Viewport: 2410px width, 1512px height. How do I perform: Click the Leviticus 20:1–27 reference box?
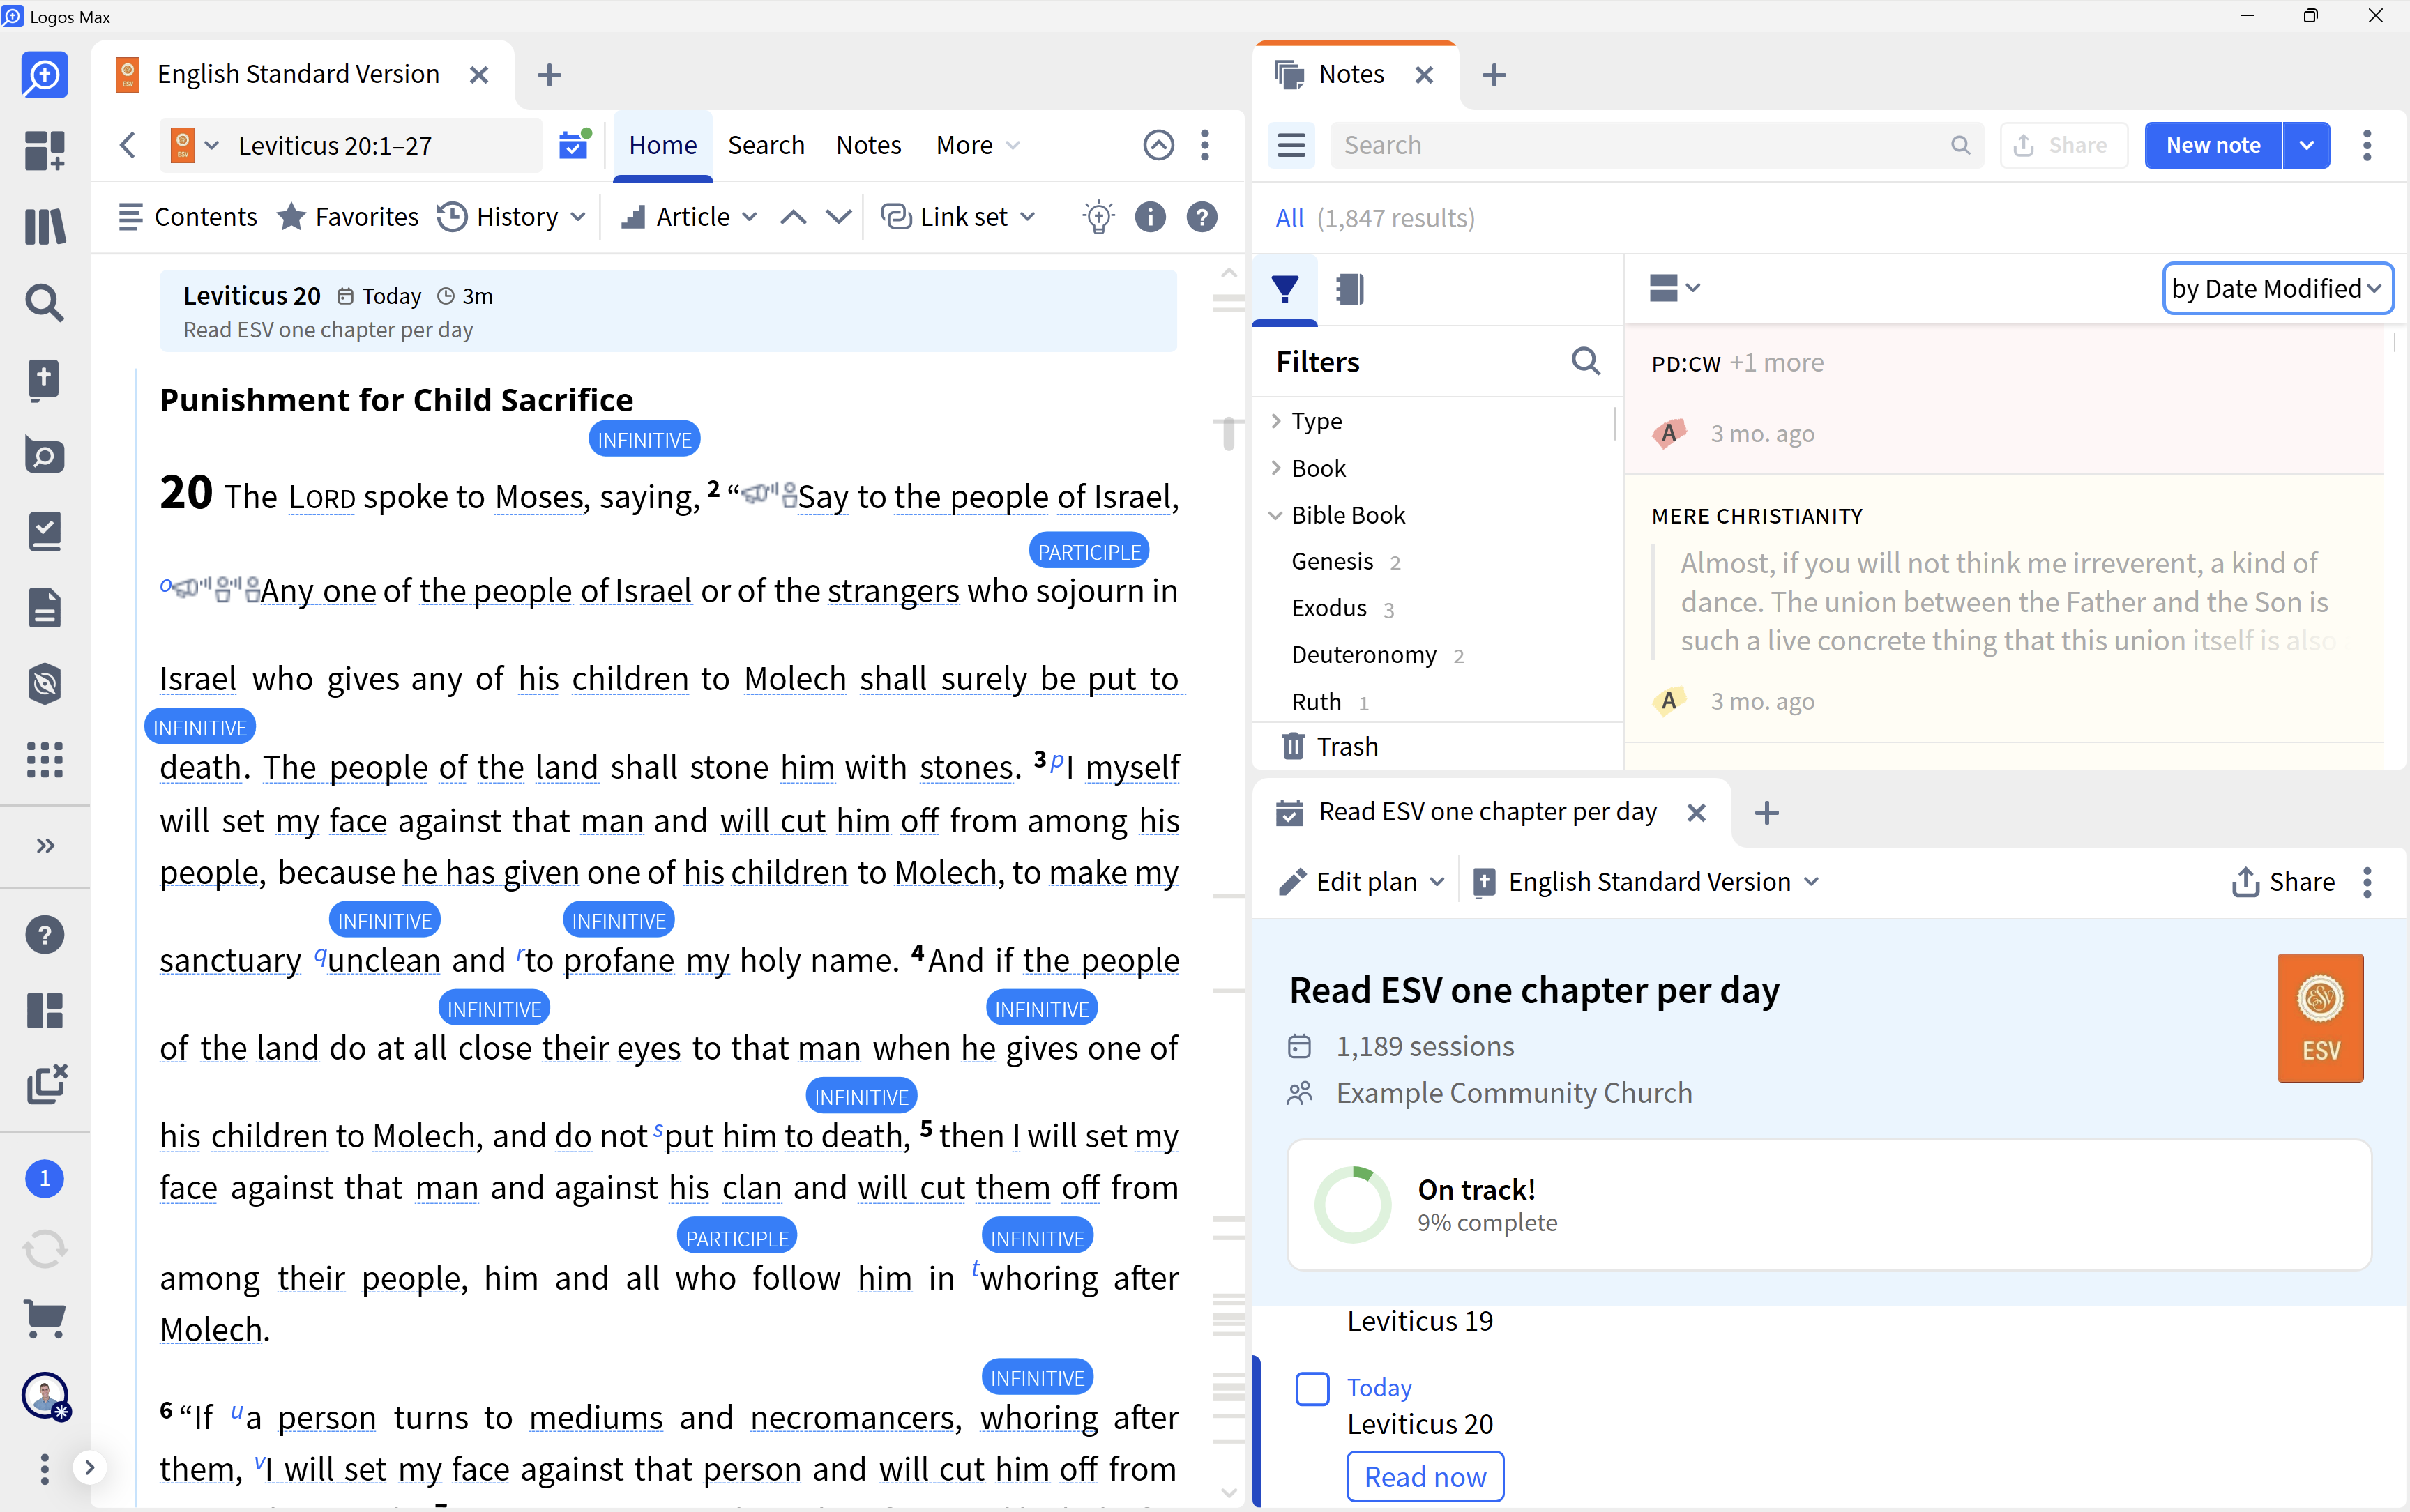350,146
